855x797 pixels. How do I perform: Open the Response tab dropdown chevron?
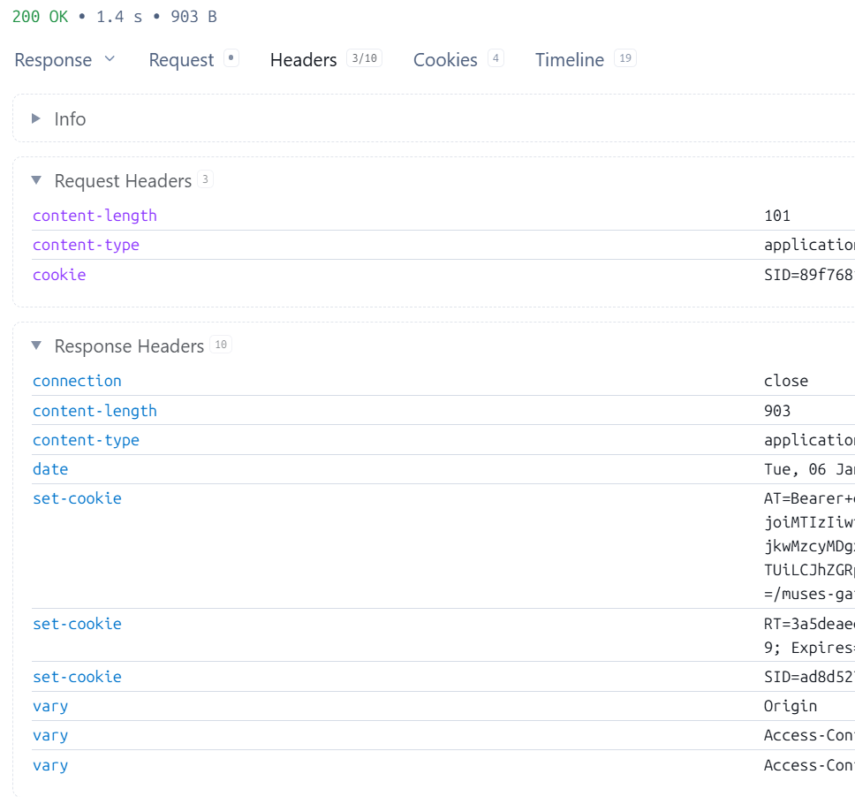110,59
